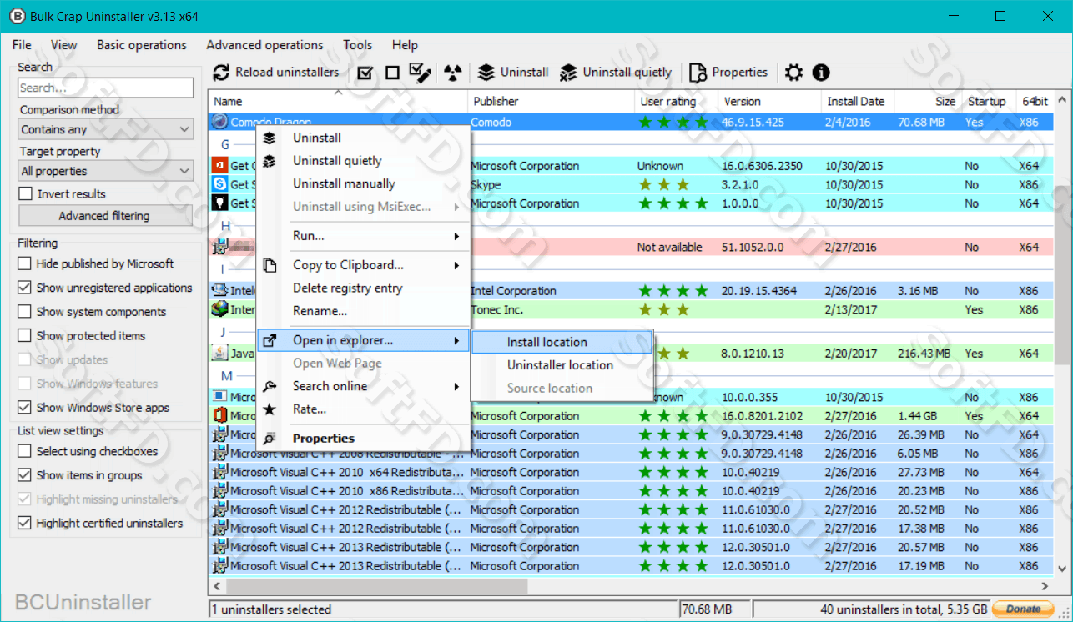Click the invert selection toolbar icon

(420, 73)
